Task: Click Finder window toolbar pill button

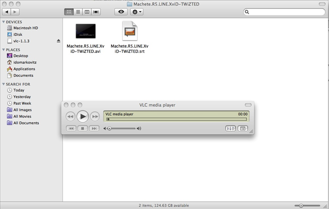Action: [x=322, y=4]
